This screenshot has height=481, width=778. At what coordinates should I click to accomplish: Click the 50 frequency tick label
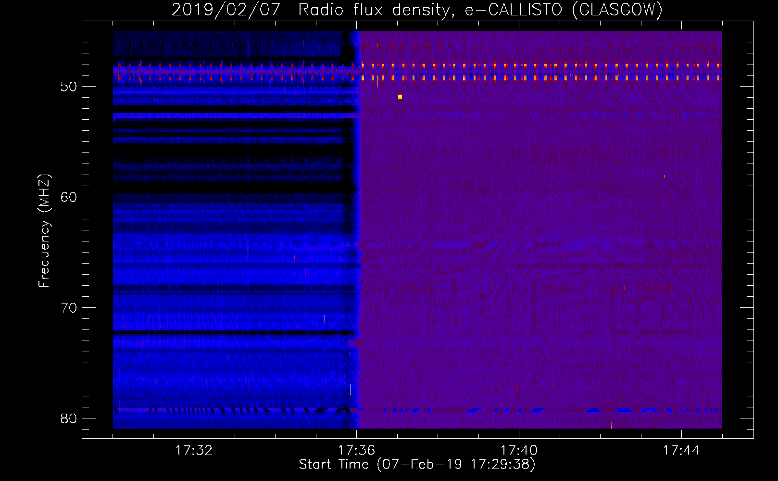coord(69,87)
